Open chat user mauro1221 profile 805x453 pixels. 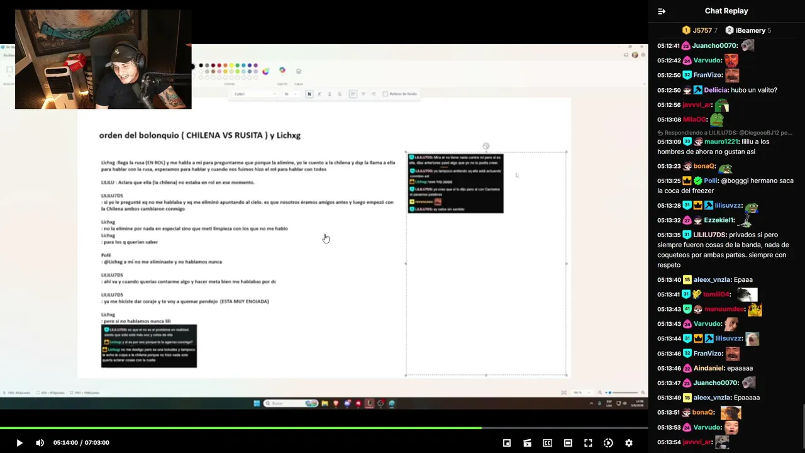(722, 142)
